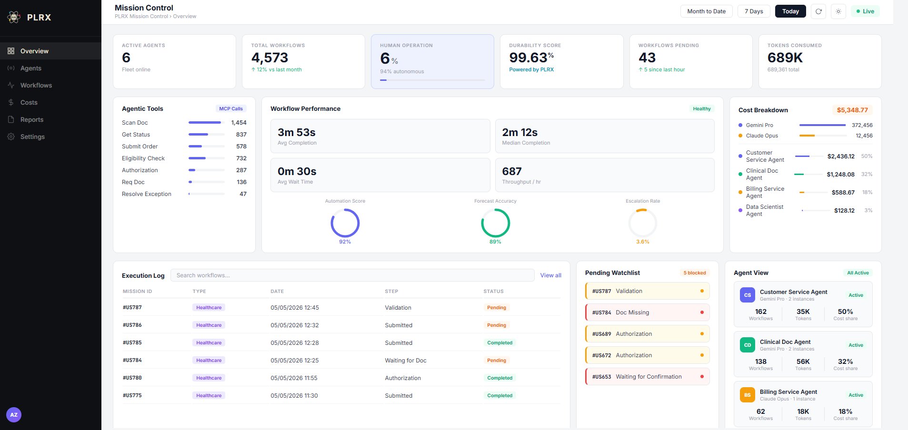The height and width of the screenshot is (430, 908).
Task: Click the Human Operation progress bar
Action: tap(432, 80)
